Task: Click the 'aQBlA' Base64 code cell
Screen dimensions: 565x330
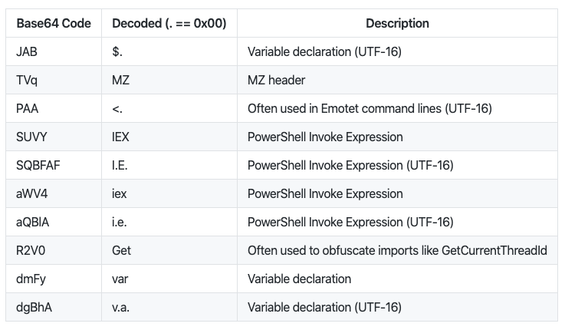Action: click(x=32, y=223)
